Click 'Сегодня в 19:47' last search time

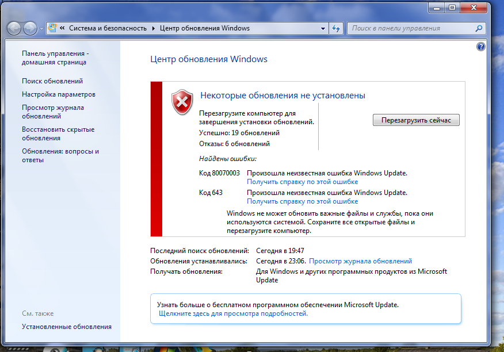[x=280, y=251]
